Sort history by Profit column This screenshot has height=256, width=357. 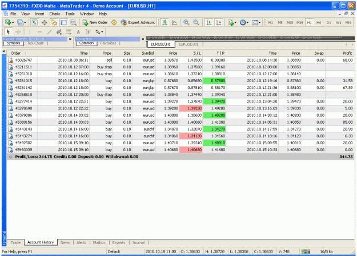click(339, 53)
